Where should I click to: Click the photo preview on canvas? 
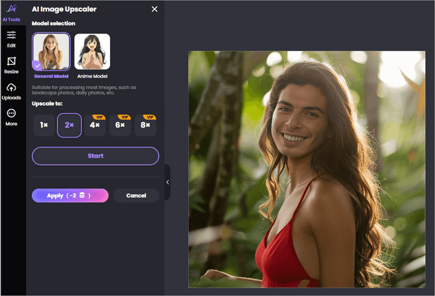[x=306, y=169]
